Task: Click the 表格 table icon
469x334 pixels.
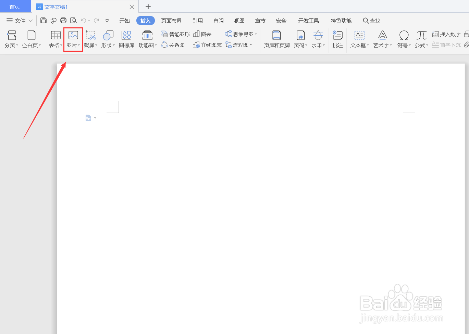Action: (x=56, y=35)
